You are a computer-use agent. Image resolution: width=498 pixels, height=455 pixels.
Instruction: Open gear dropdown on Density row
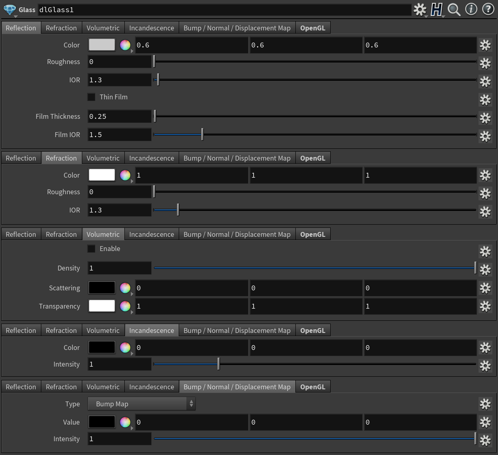pos(485,269)
